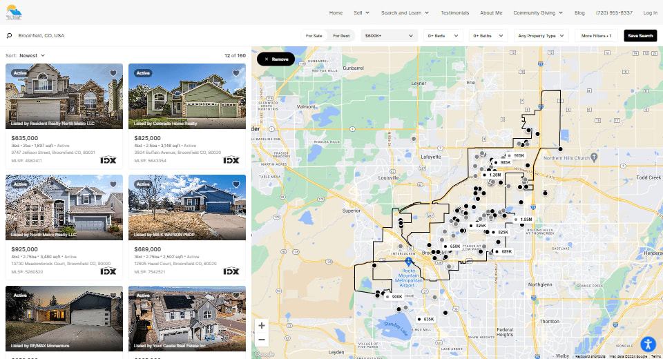This screenshot has height=359, width=663.
Task: Call the (720) 955-8337 phone link
Action: (614, 12)
